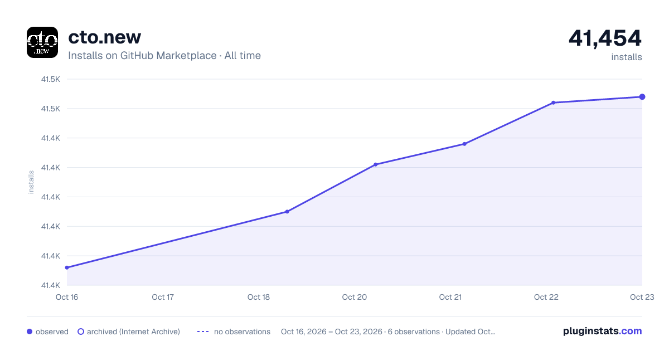Click the Oct 21 axis label
Screen dimensions: 669x351
(450, 297)
